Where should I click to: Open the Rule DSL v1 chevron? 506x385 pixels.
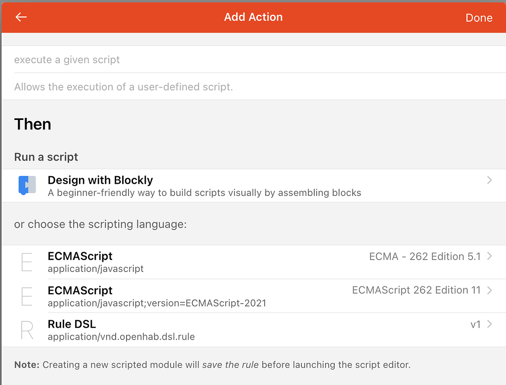(x=489, y=324)
